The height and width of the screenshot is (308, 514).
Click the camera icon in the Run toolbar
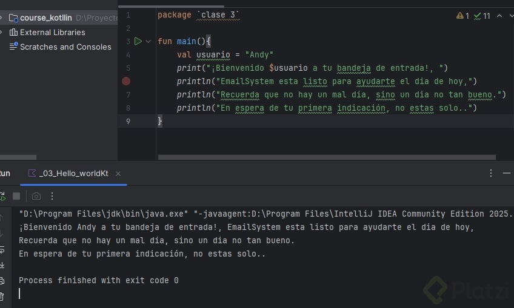(x=36, y=196)
